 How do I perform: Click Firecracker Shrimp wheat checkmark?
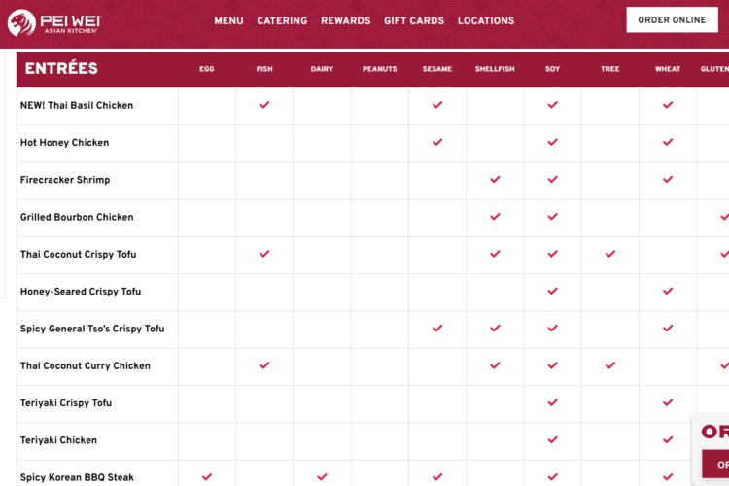[668, 180]
